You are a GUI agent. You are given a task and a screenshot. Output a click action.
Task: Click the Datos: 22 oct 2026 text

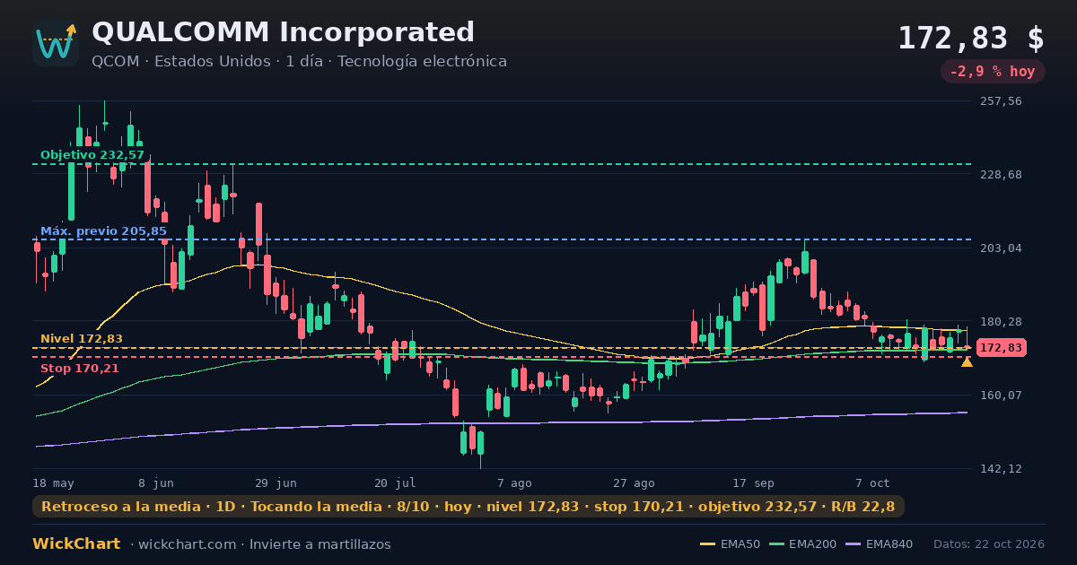(989, 544)
